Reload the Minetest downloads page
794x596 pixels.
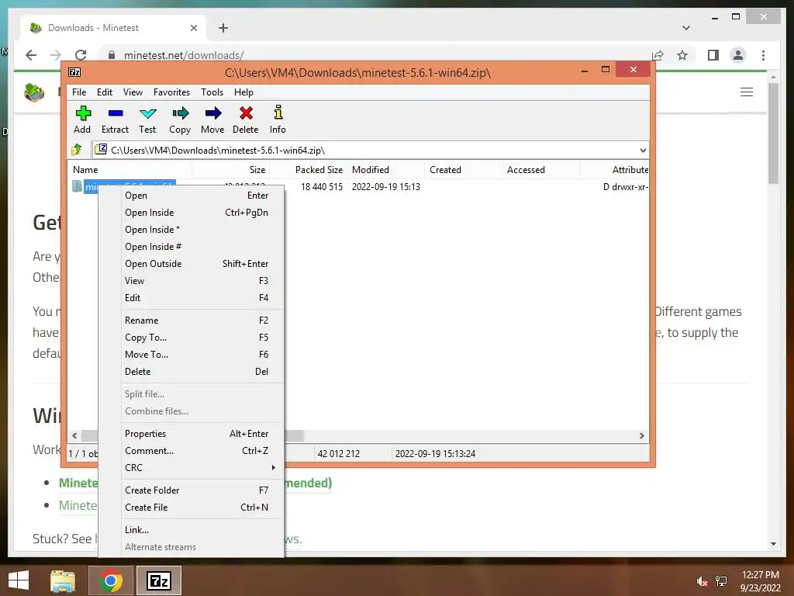81,55
